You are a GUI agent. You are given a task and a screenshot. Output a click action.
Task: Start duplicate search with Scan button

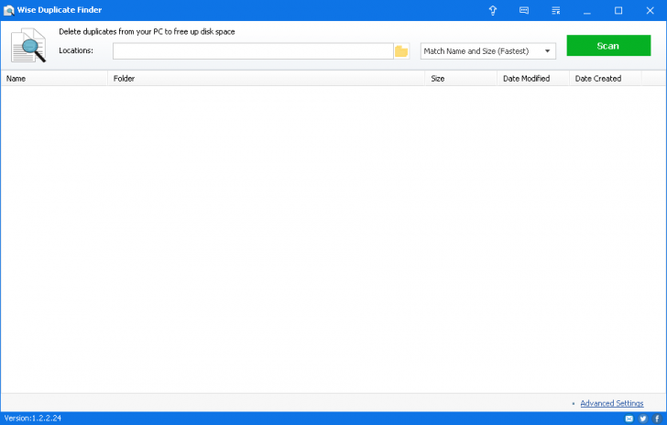pos(608,46)
